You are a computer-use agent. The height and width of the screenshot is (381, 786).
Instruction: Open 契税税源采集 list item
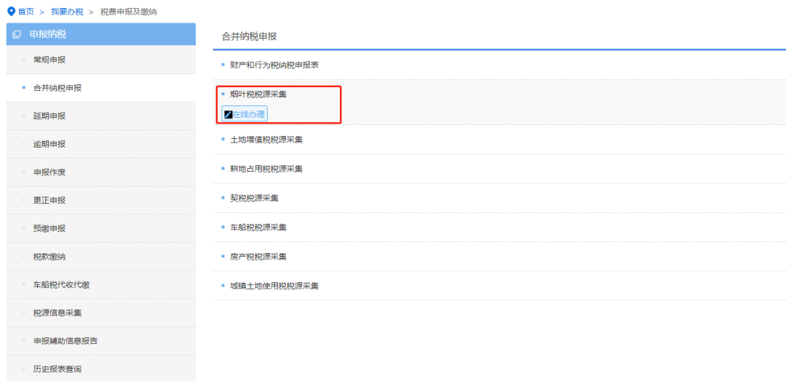click(x=499, y=198)
